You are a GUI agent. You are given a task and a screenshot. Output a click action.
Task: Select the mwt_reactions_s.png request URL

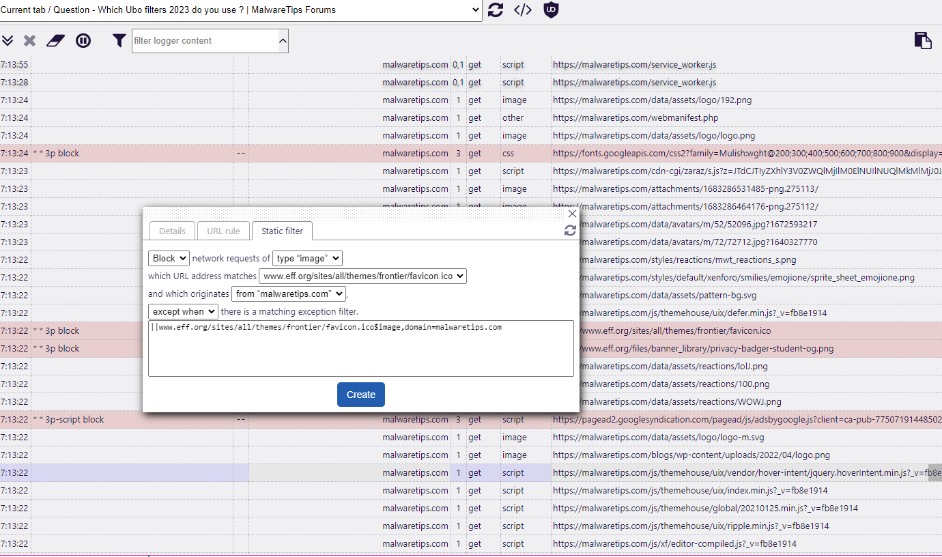coord(689,260)
